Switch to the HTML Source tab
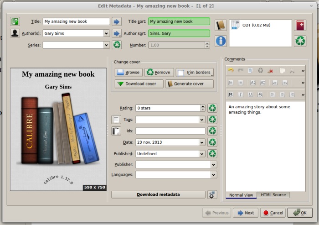Image resolution: width=319 pixels, height=225 pixels. click(273, 195)
